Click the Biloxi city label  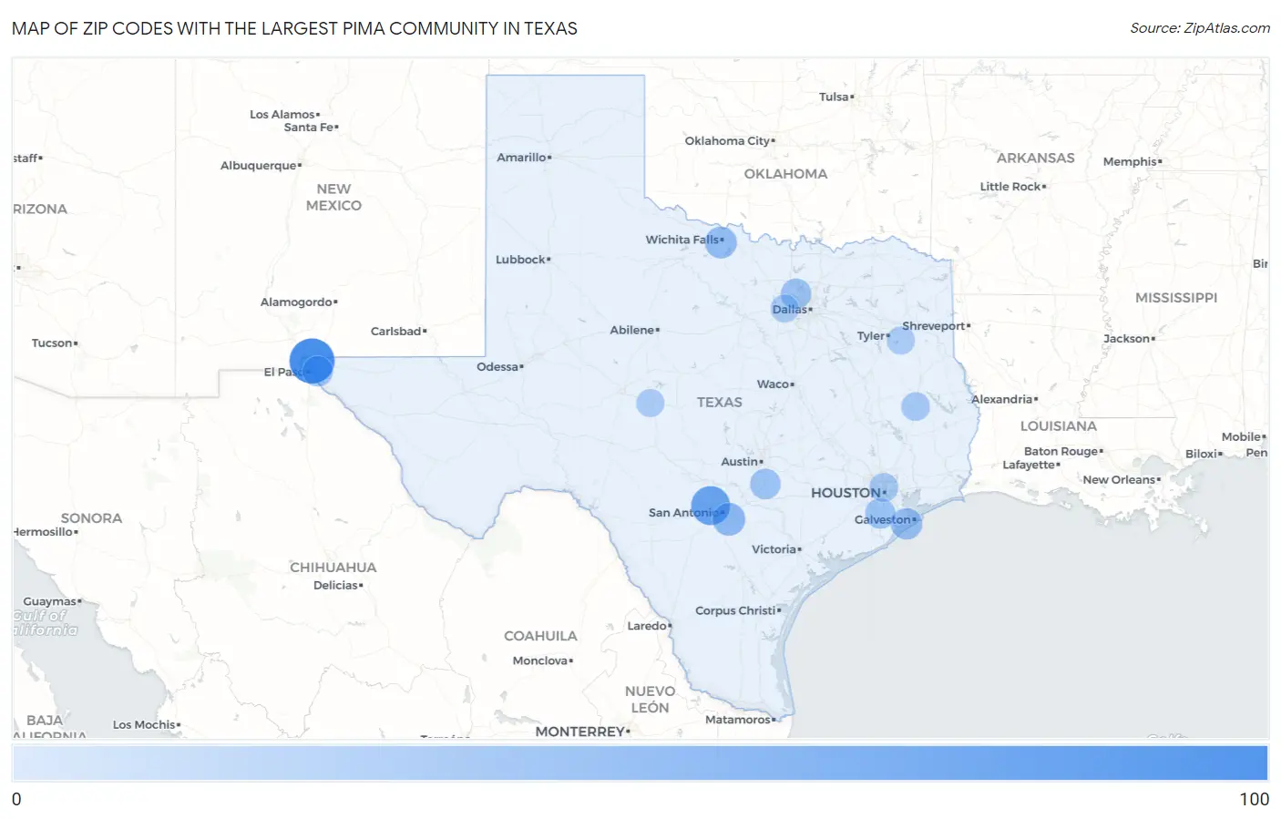[x=1202, y=455]
